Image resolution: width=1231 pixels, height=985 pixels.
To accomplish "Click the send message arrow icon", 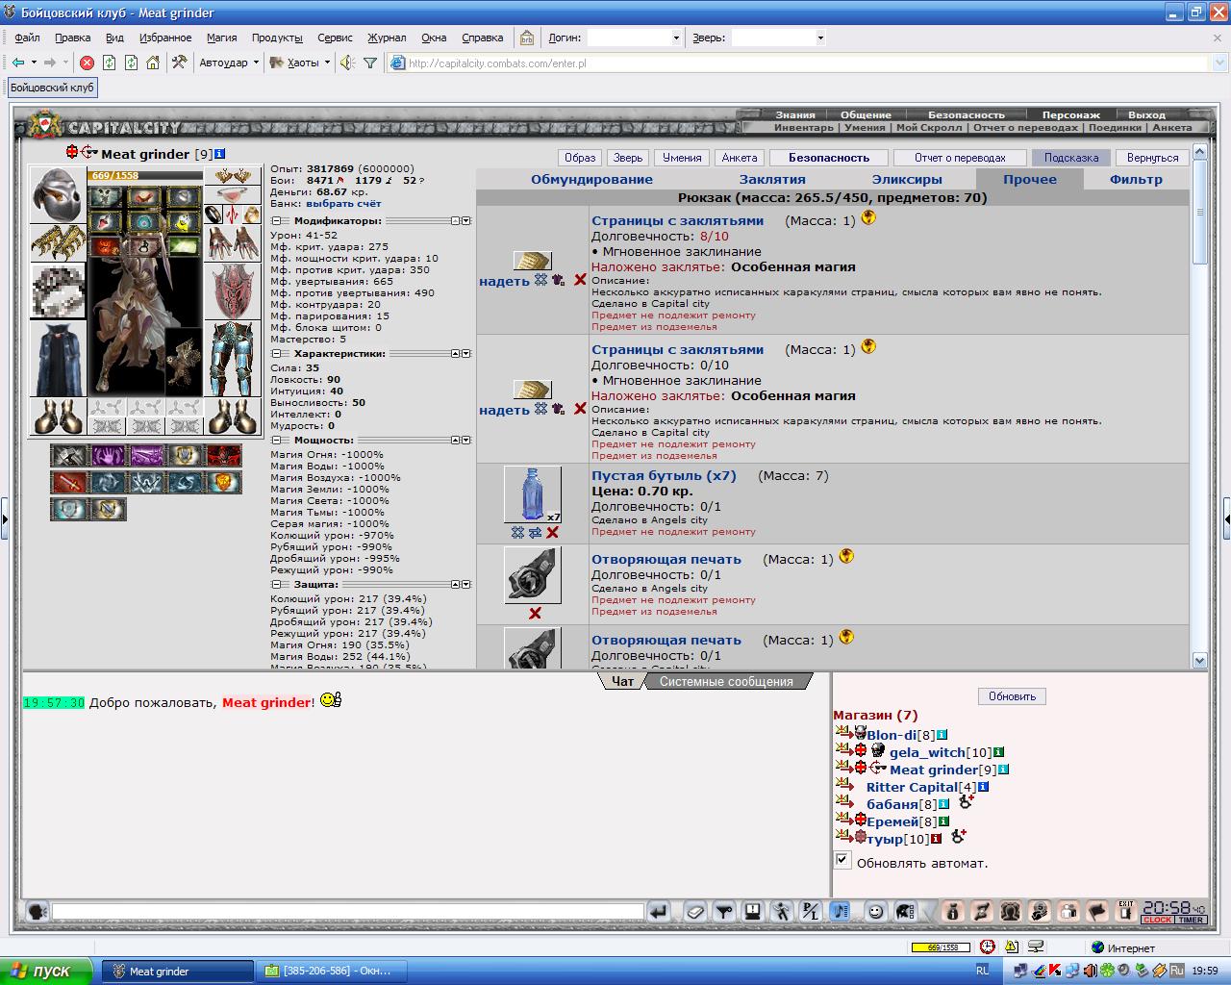I will (659, 911).
